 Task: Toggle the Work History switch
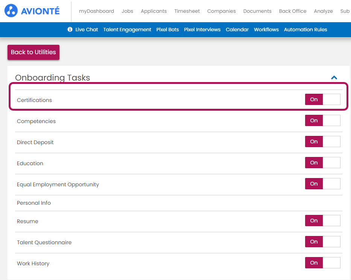click(x=322, y=263)
